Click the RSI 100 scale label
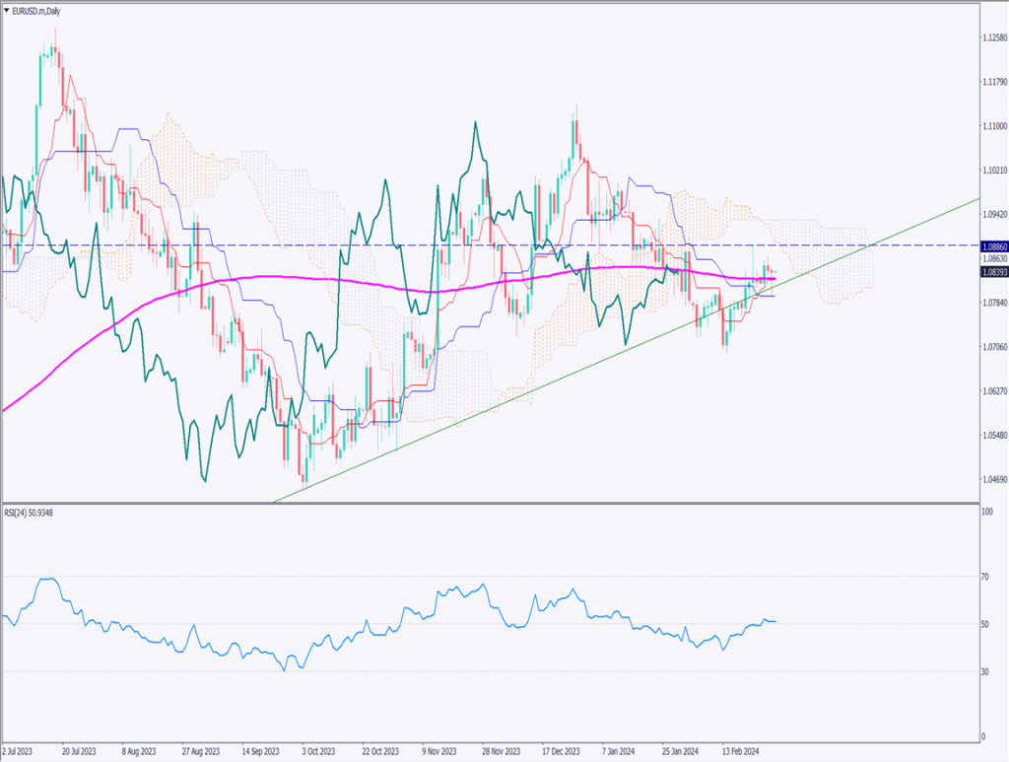Image resolution: width=1009 pixels, height=762 pixels. (x=987, y=512)
